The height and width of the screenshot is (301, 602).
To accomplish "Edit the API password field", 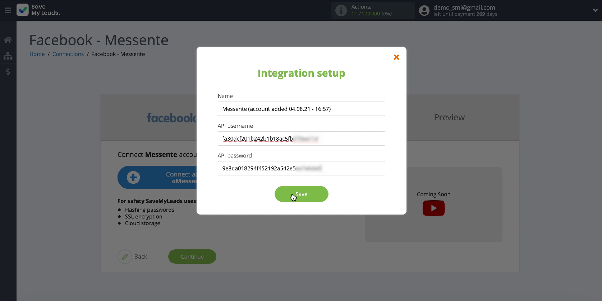I will point(301,168).
